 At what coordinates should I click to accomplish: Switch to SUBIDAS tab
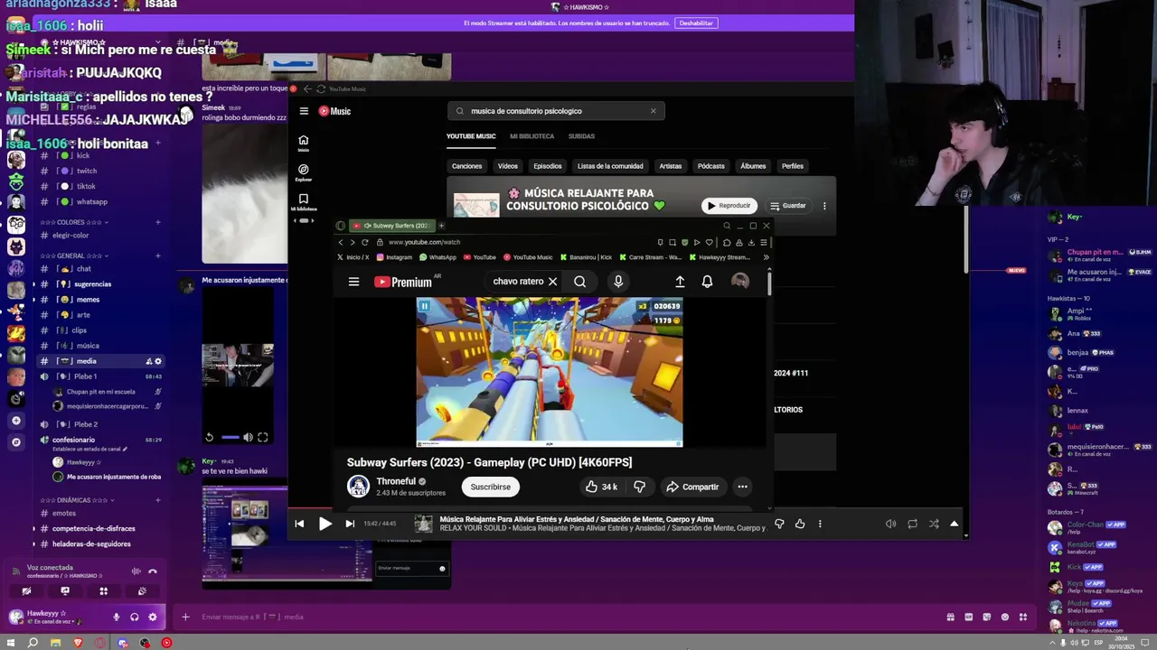[x=581, y=136]
